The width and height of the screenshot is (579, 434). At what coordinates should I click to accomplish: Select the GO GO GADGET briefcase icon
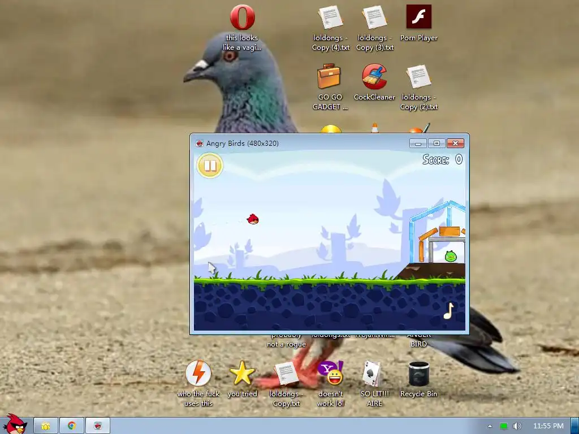[x=330, y=87]
